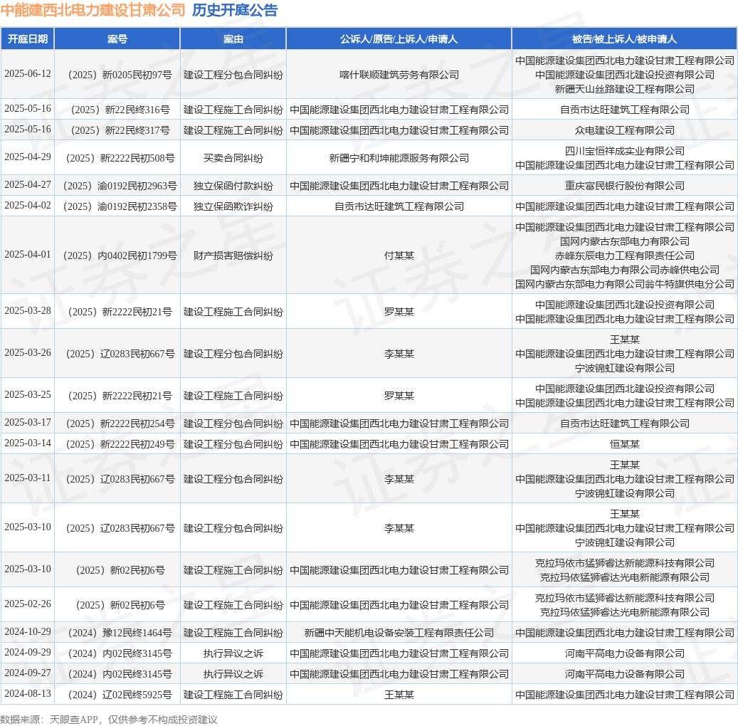Select the date cell 2025-02-26
This screenshot has width=738, height=726.
[28, 604]
